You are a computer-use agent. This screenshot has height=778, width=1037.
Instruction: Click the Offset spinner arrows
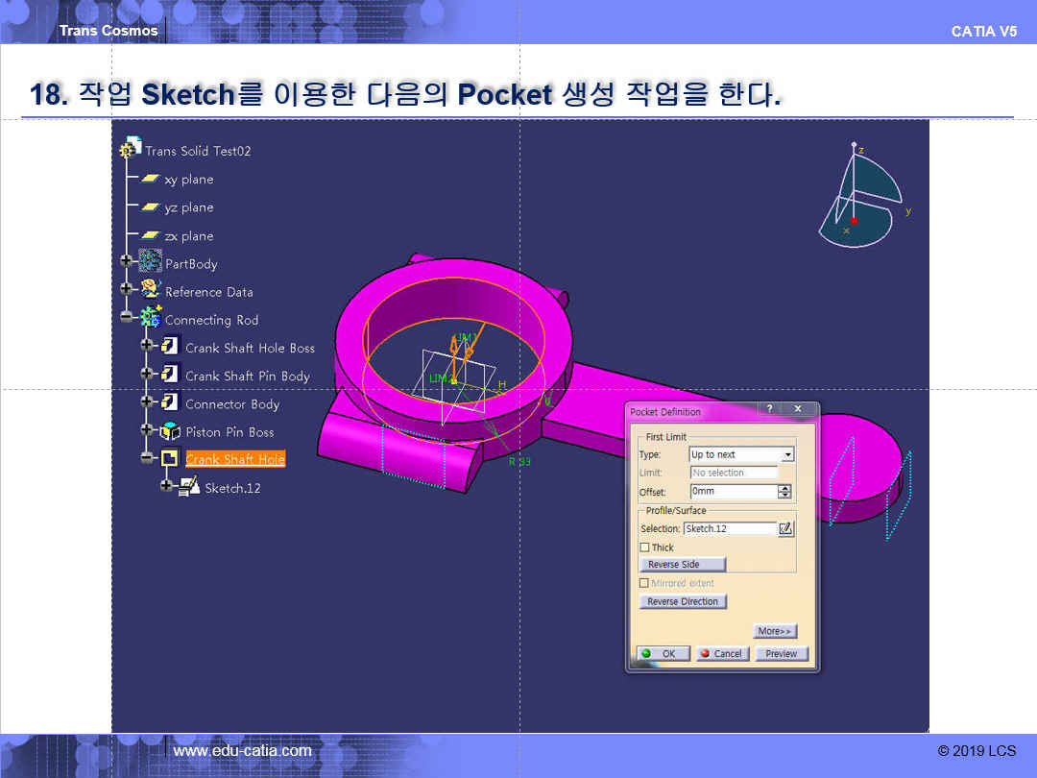click(785, 492)
